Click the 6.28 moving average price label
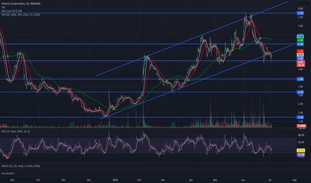 (300, 36)
